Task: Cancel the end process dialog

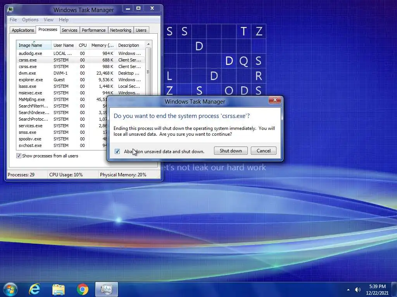Action: point(264,151)
